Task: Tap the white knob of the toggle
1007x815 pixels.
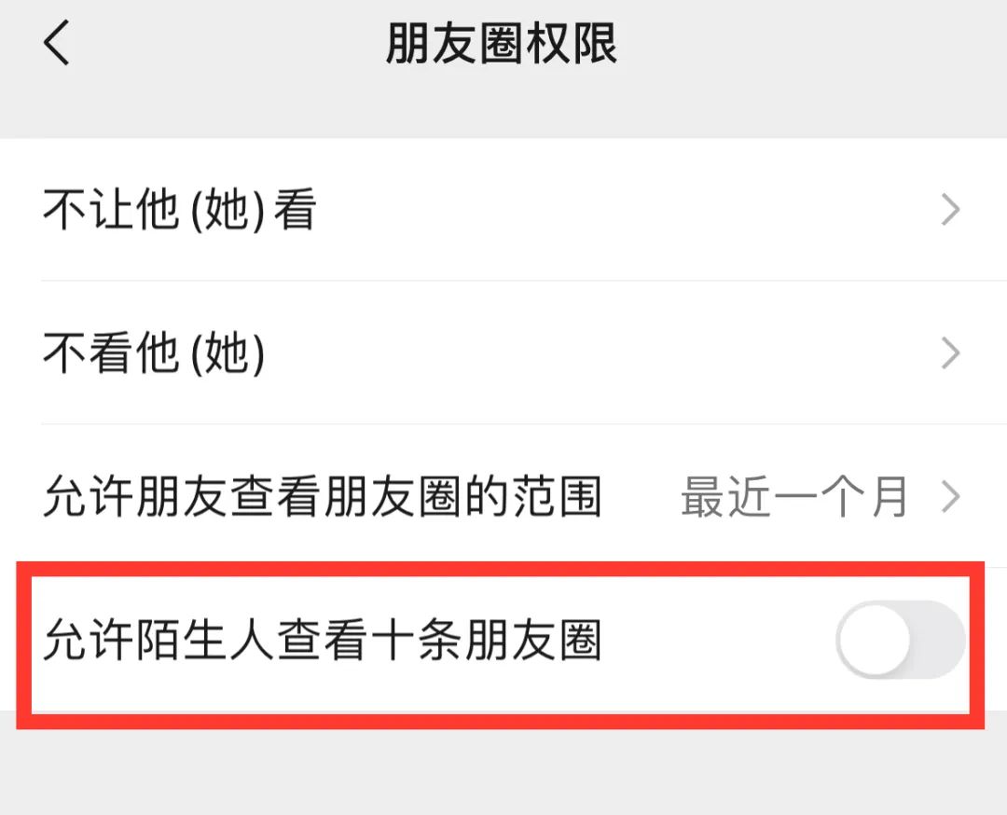Action: point(873,641)
